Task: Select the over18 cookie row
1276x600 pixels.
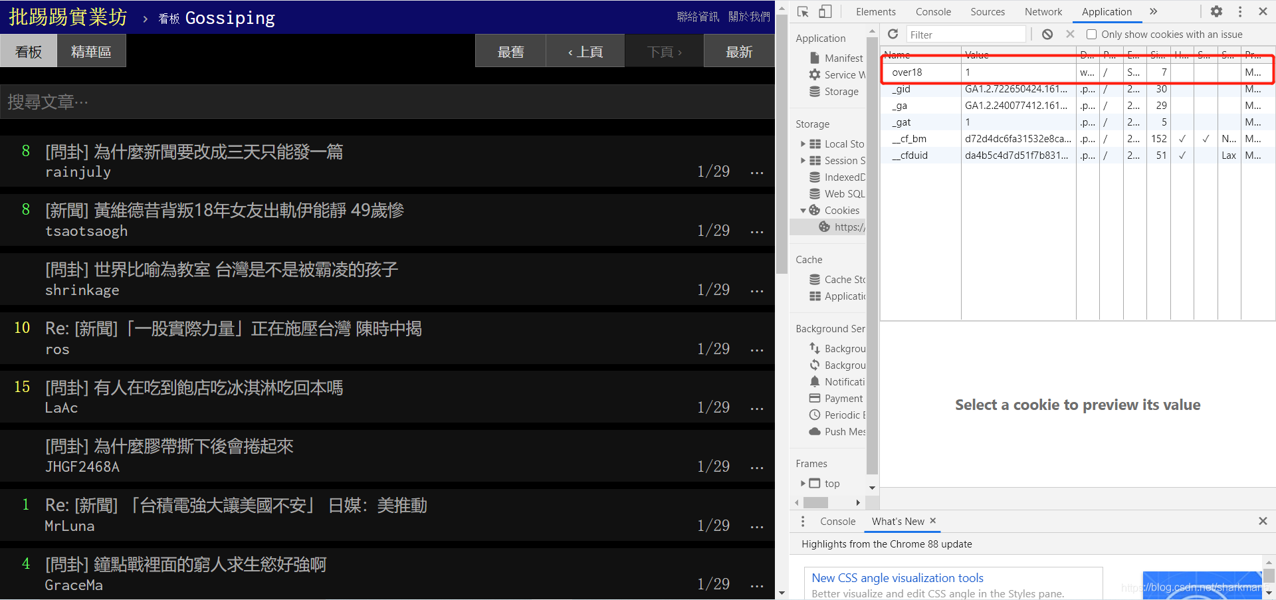Action: tap(1077, 72)
